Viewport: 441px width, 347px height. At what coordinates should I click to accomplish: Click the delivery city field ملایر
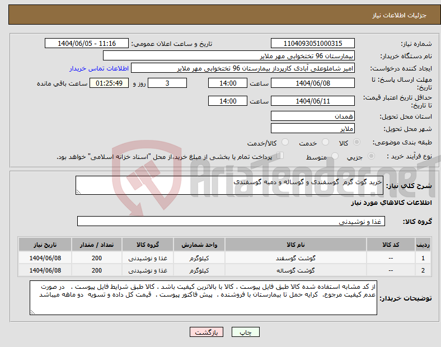click(x=312, y=129)
